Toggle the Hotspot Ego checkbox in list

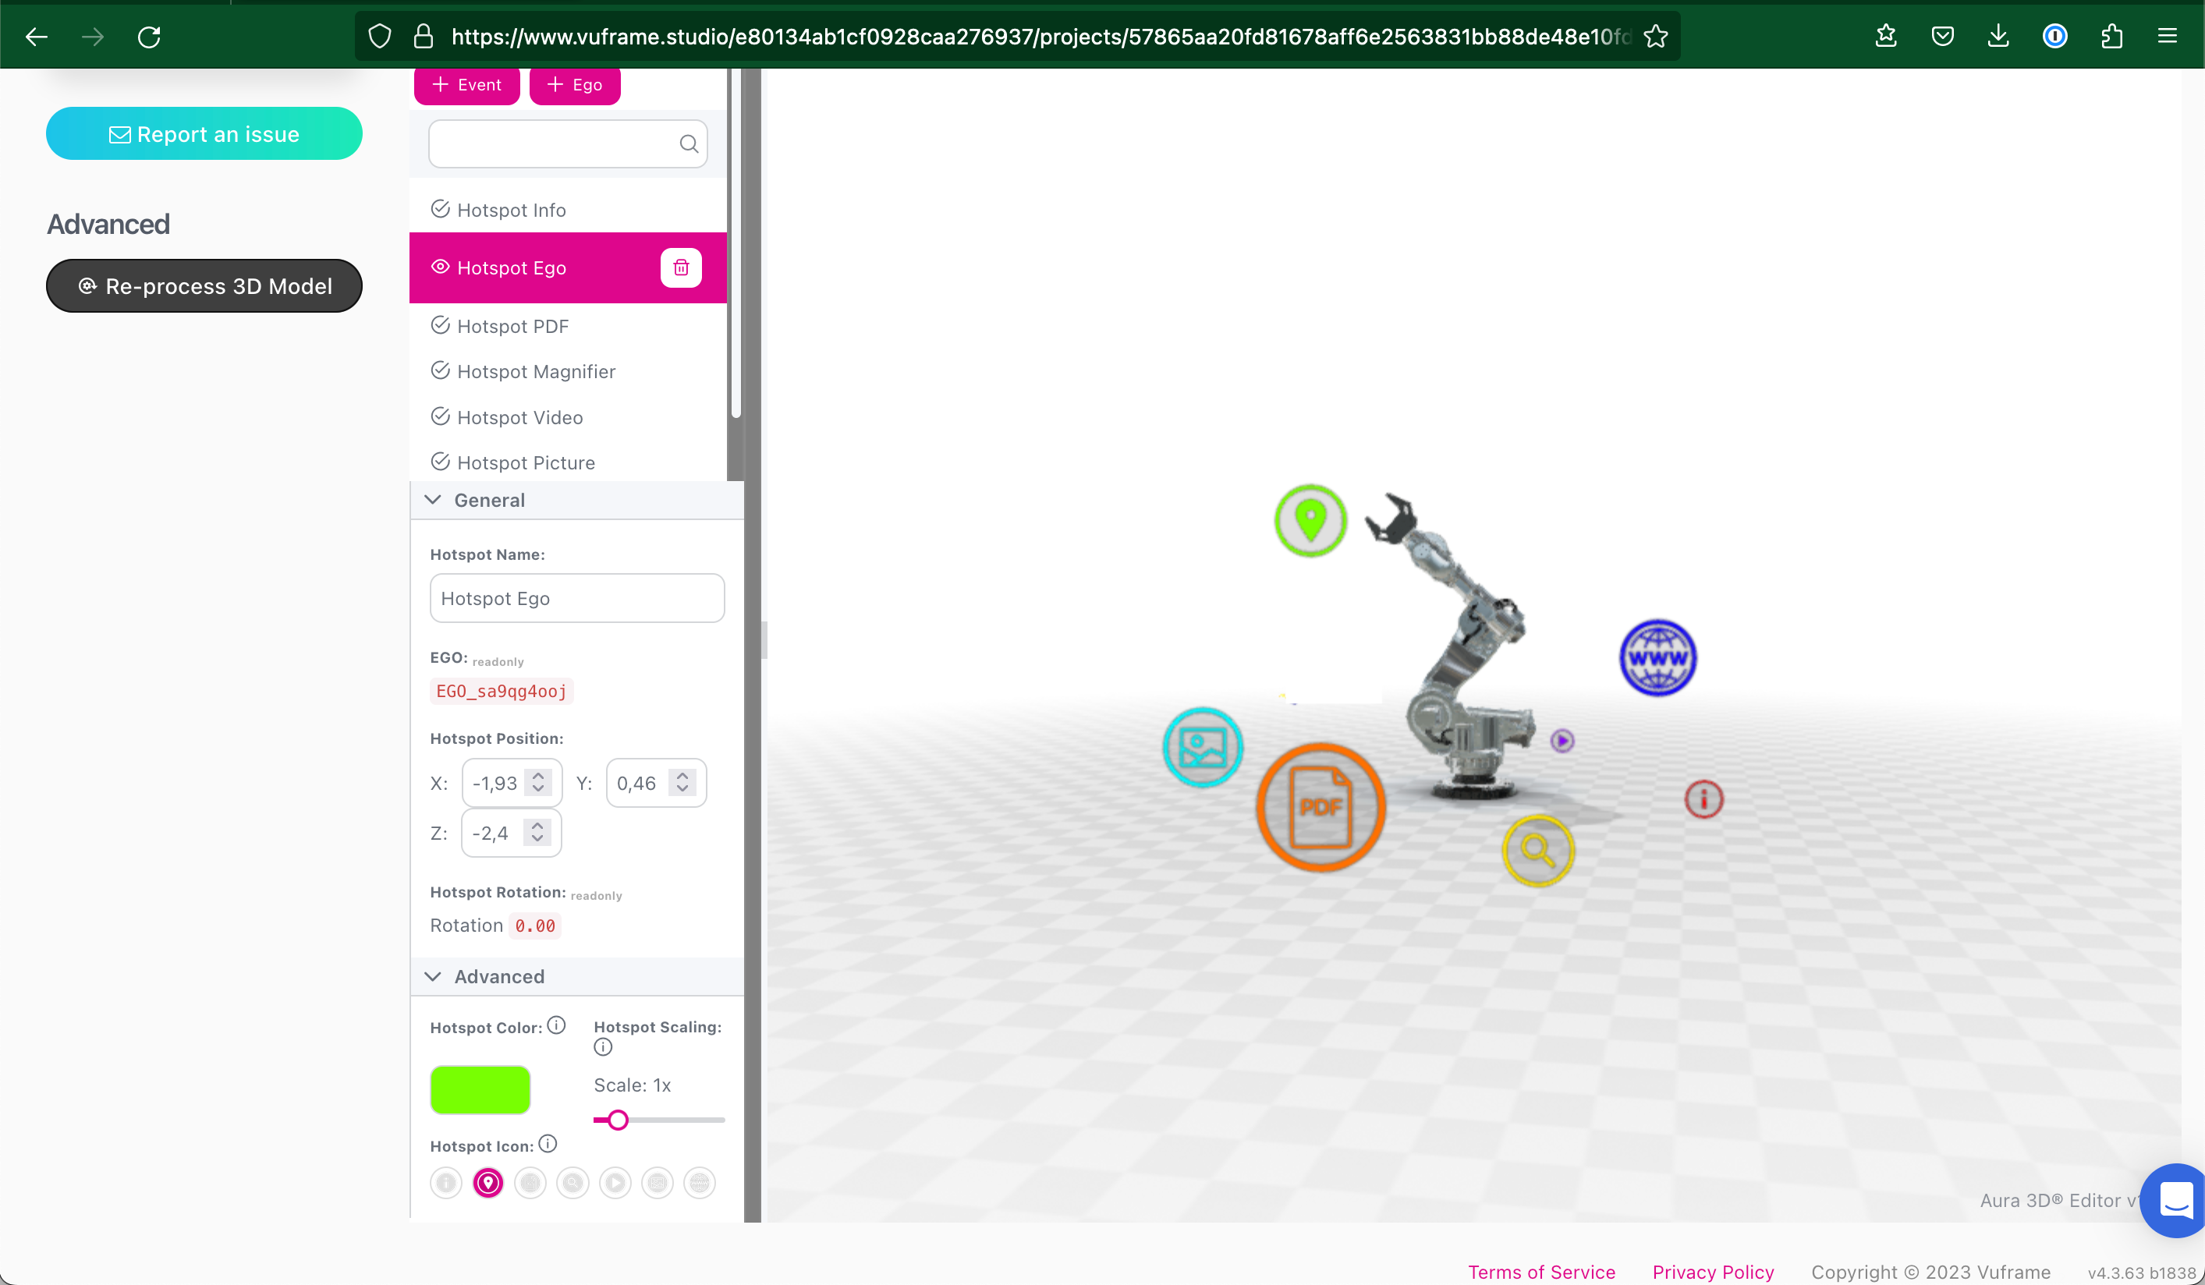point(439,266)
